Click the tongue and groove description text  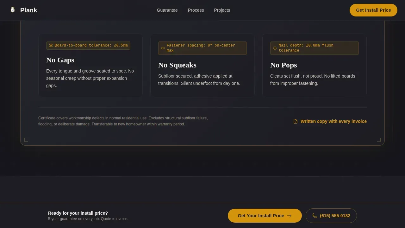pyautogui.click(x=90, y=78)
